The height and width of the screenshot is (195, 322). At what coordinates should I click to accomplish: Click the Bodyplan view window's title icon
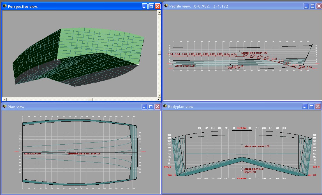pyautogui.click(x=165, y=106)
